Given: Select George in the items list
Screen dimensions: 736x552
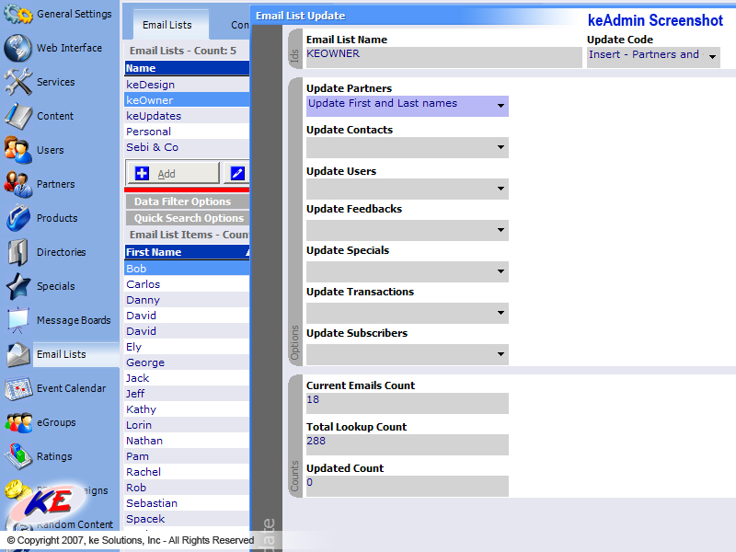Looking at the screenshot, I should point(187,362).
